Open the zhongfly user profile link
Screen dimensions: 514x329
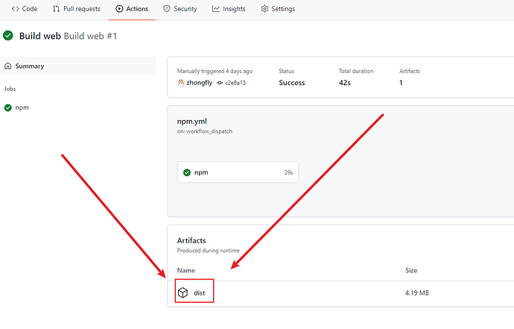coord(200,83)
